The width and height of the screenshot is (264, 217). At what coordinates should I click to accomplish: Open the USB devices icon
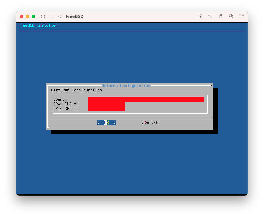tap(221, 16)
